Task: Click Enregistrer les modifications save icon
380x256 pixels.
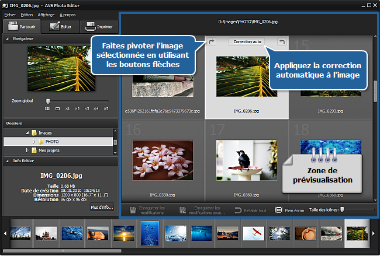Action: (133, 211)
